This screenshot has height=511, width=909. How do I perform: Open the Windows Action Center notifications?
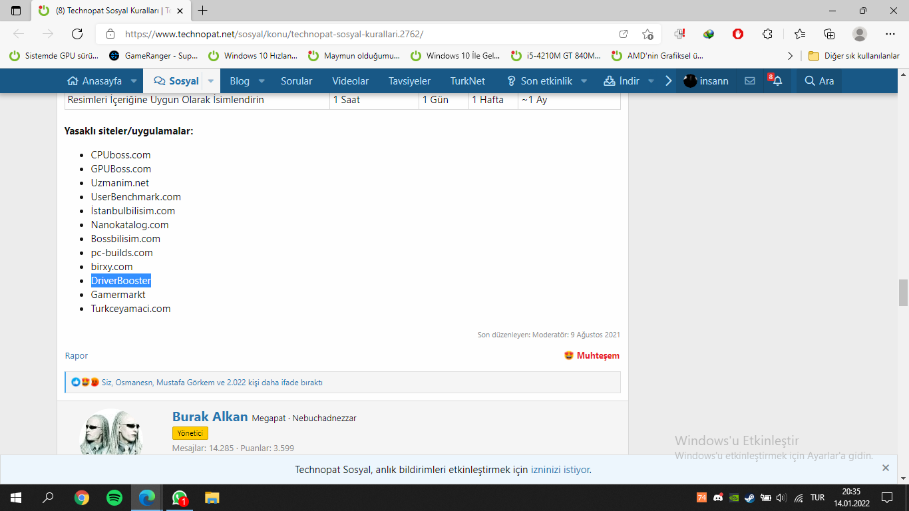tap(886, 498)
